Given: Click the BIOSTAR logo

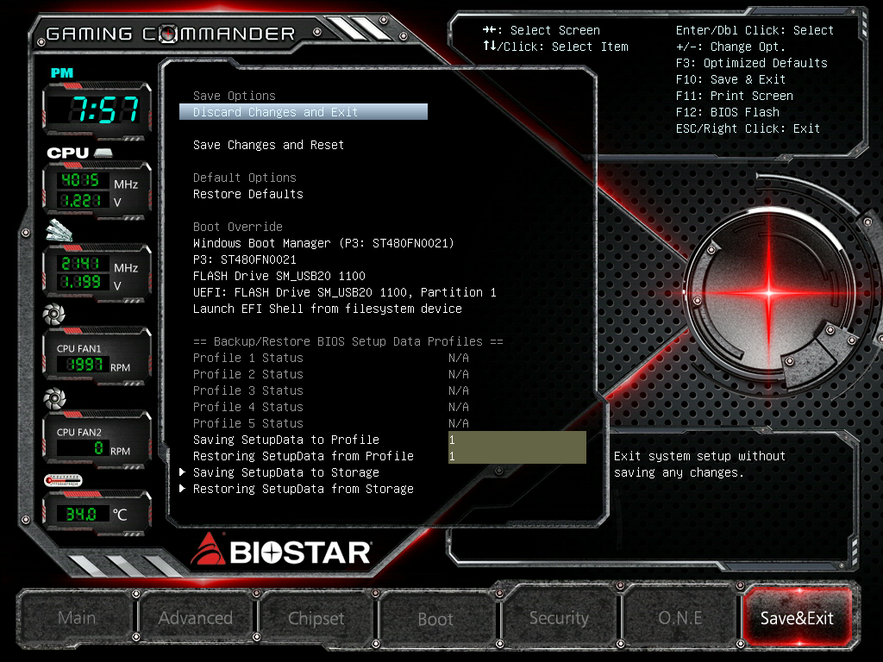Looking at the screenshot, I should coord(281,550).
